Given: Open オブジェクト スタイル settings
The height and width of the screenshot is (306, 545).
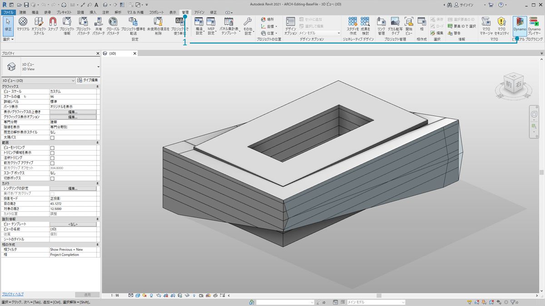Looking at the screenshot, I should point(39,26).
